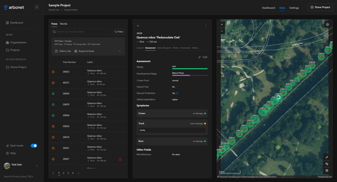Select the map draw pencil tool
The height and width of the screenshot is (182, 337).
(326, 157)
